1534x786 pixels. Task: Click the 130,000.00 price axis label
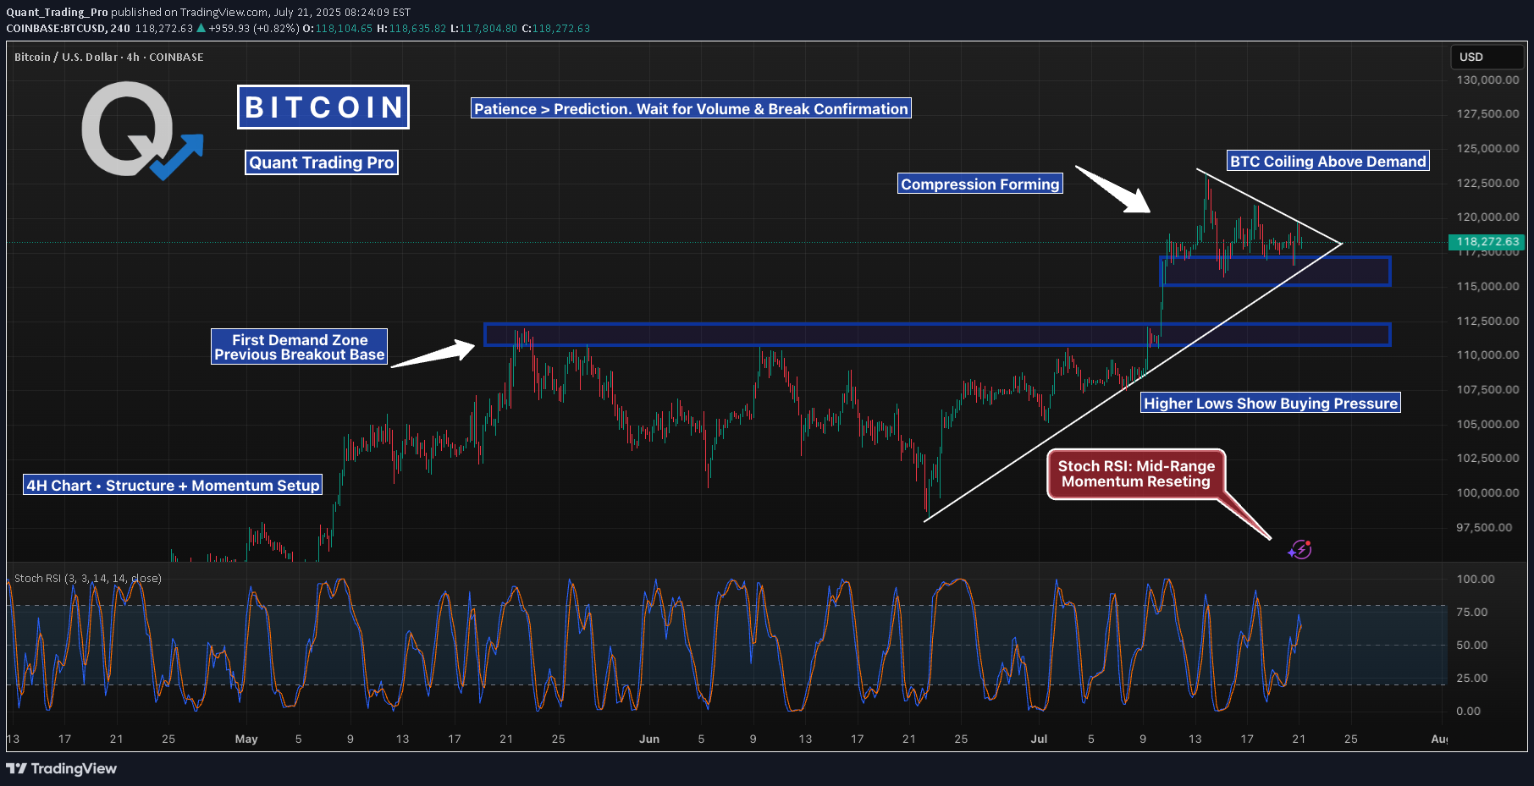coord(1487,80)
